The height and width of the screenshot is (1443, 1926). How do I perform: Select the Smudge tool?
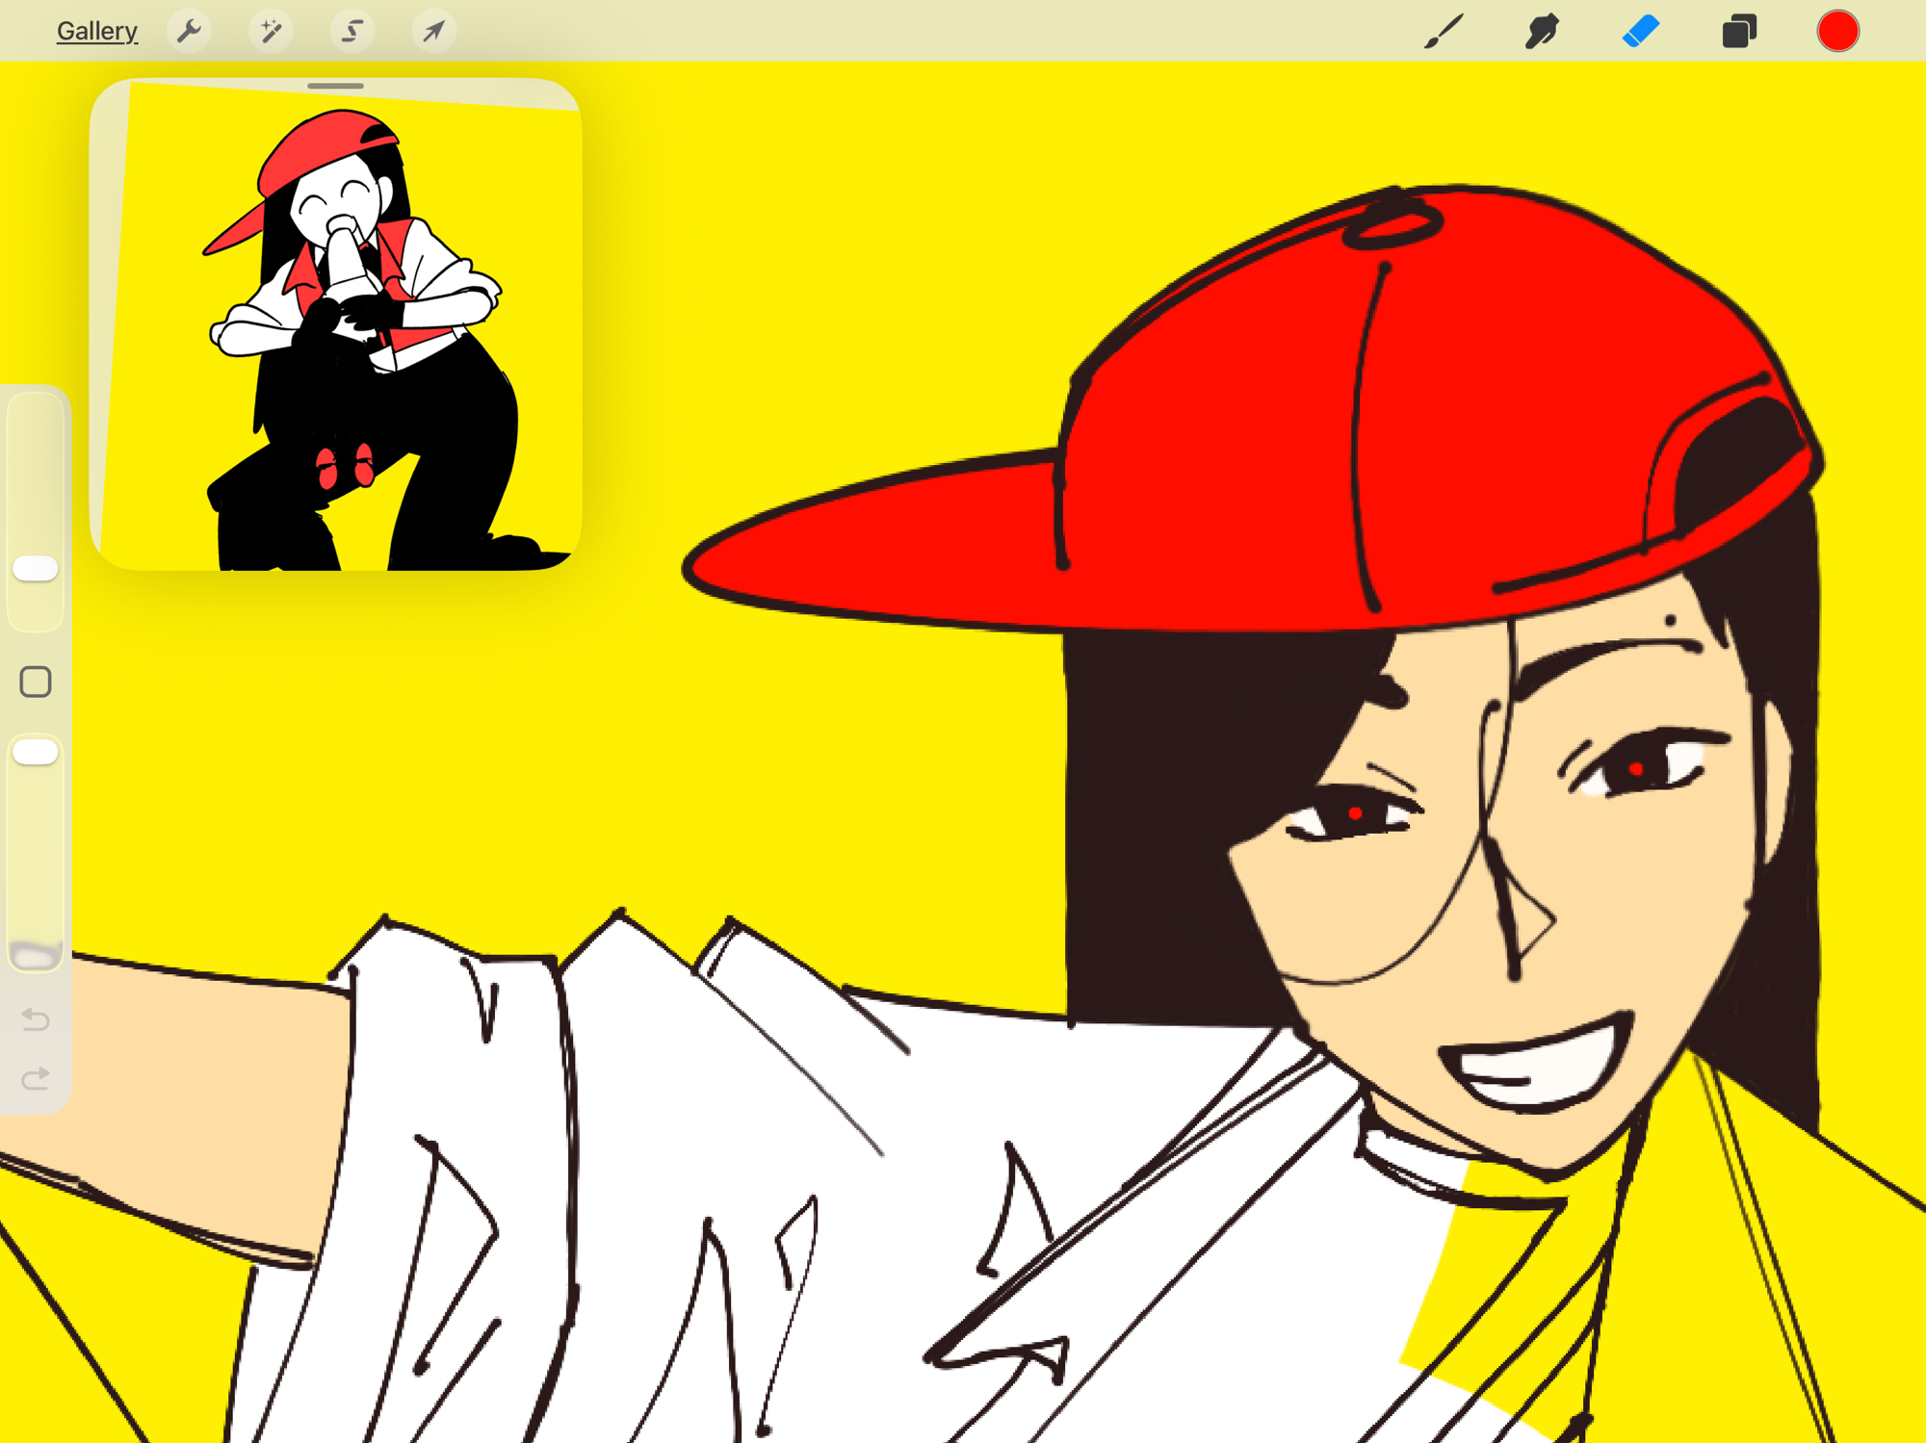tap(1542, 31)
